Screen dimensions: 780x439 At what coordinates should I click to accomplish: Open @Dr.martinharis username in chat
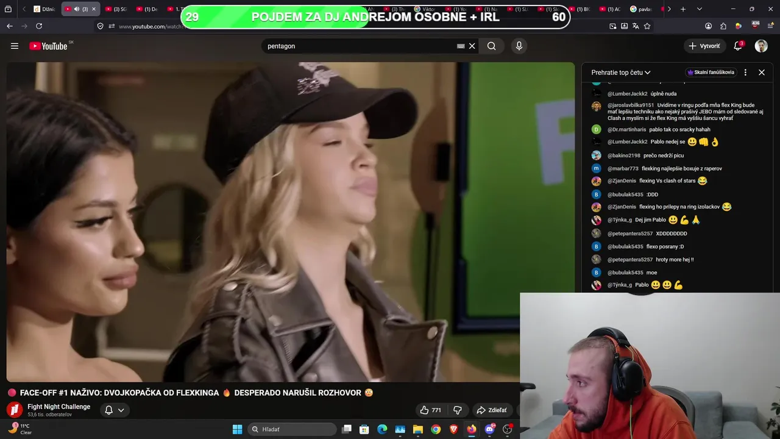(x=626, y=129)
